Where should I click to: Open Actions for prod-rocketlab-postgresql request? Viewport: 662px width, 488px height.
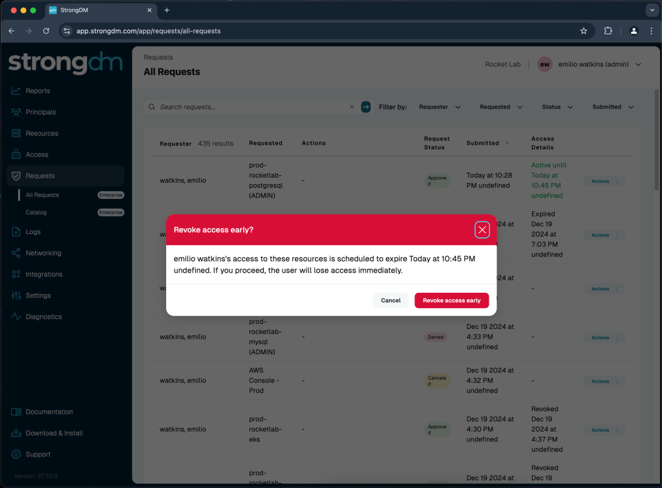tap(603, 181)
